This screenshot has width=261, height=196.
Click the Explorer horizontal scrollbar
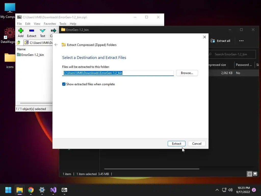[152, 169]
